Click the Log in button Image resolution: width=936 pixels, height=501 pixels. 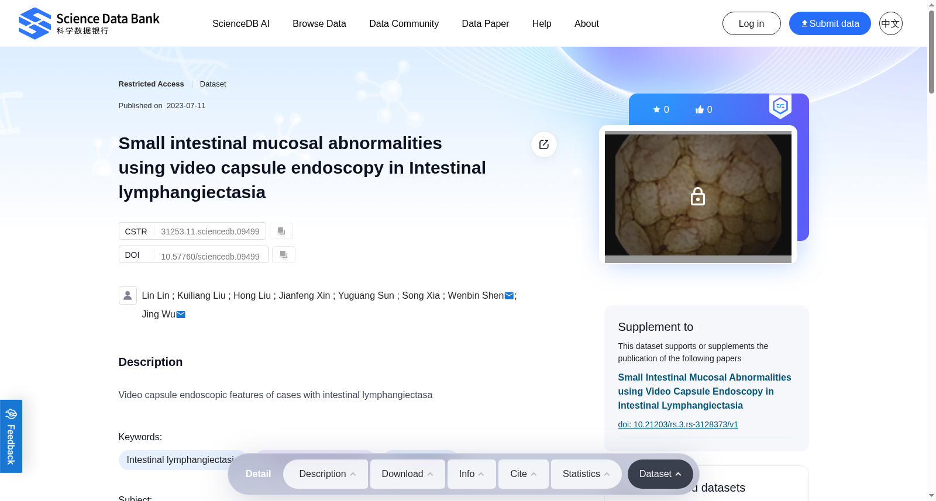click(752, 23)
